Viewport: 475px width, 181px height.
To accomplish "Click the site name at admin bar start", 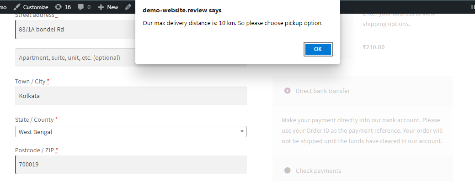I will [3, 7].
